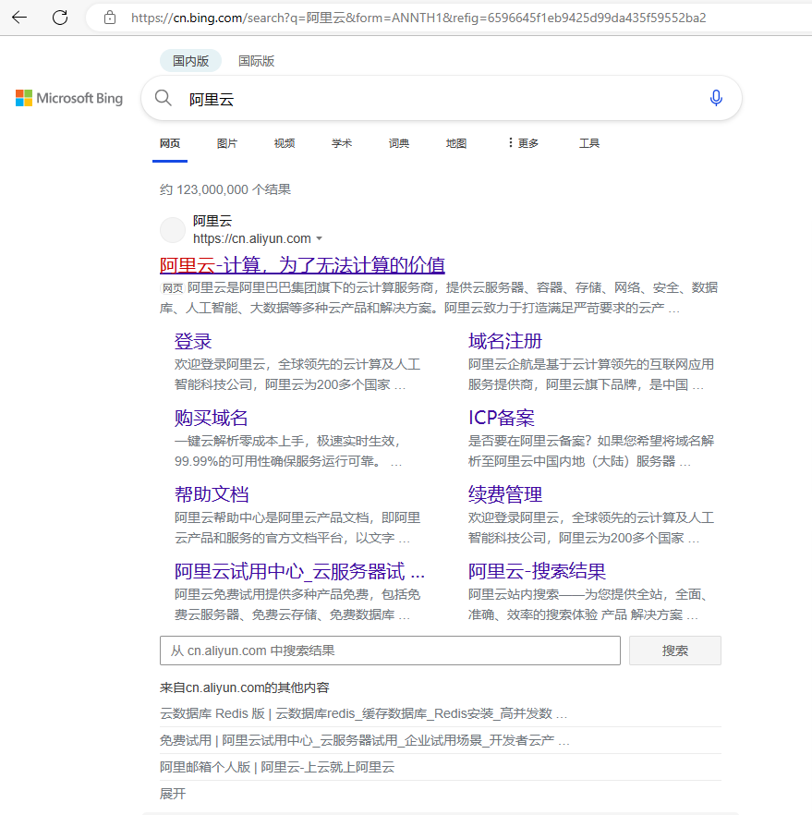The width and height of the screenshot is (812, 815).
Task: Open the ICP备案 sitelink
Action: (502, 418)
